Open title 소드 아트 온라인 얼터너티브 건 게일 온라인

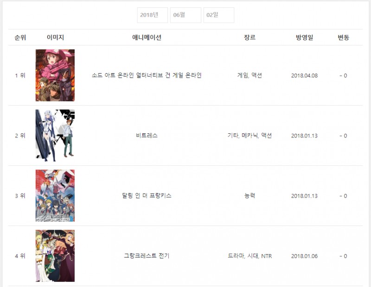click(147, 75)
